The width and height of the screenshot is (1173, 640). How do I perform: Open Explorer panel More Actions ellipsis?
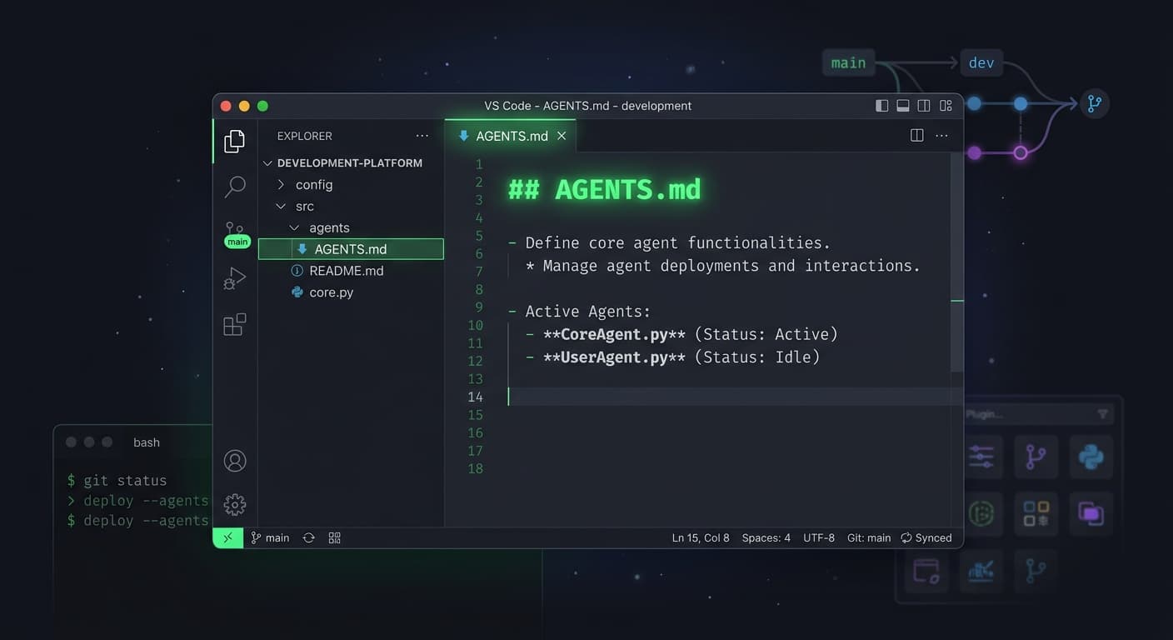point(422,136)
